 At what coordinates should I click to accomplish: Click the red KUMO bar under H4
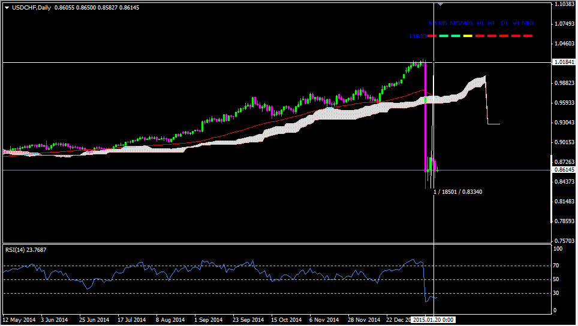(492, 36)
